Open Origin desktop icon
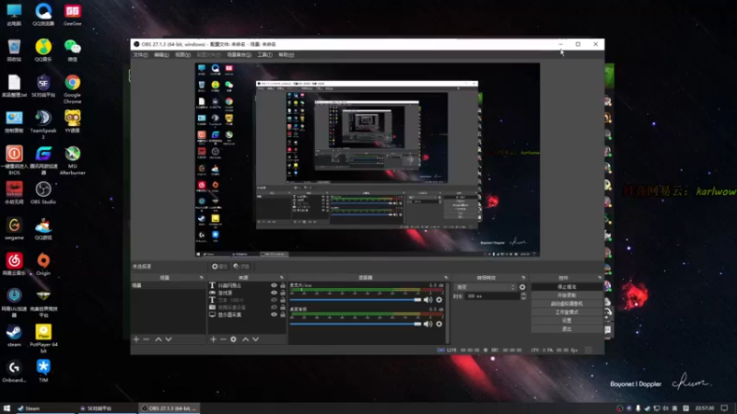Viewport: 737px width, 414px height. pos(43,264)
